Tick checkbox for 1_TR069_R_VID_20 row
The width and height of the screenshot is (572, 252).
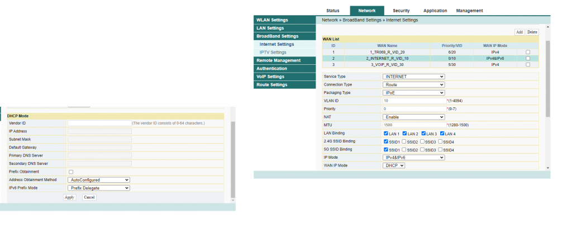pyautogui.click(x=528, y=52)
